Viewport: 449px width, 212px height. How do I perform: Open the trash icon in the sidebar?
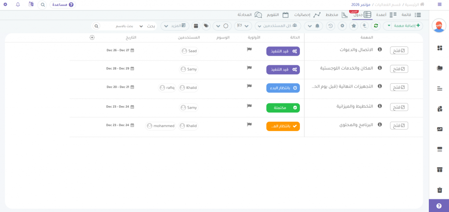pyautogui.click(x=439, y=190)
